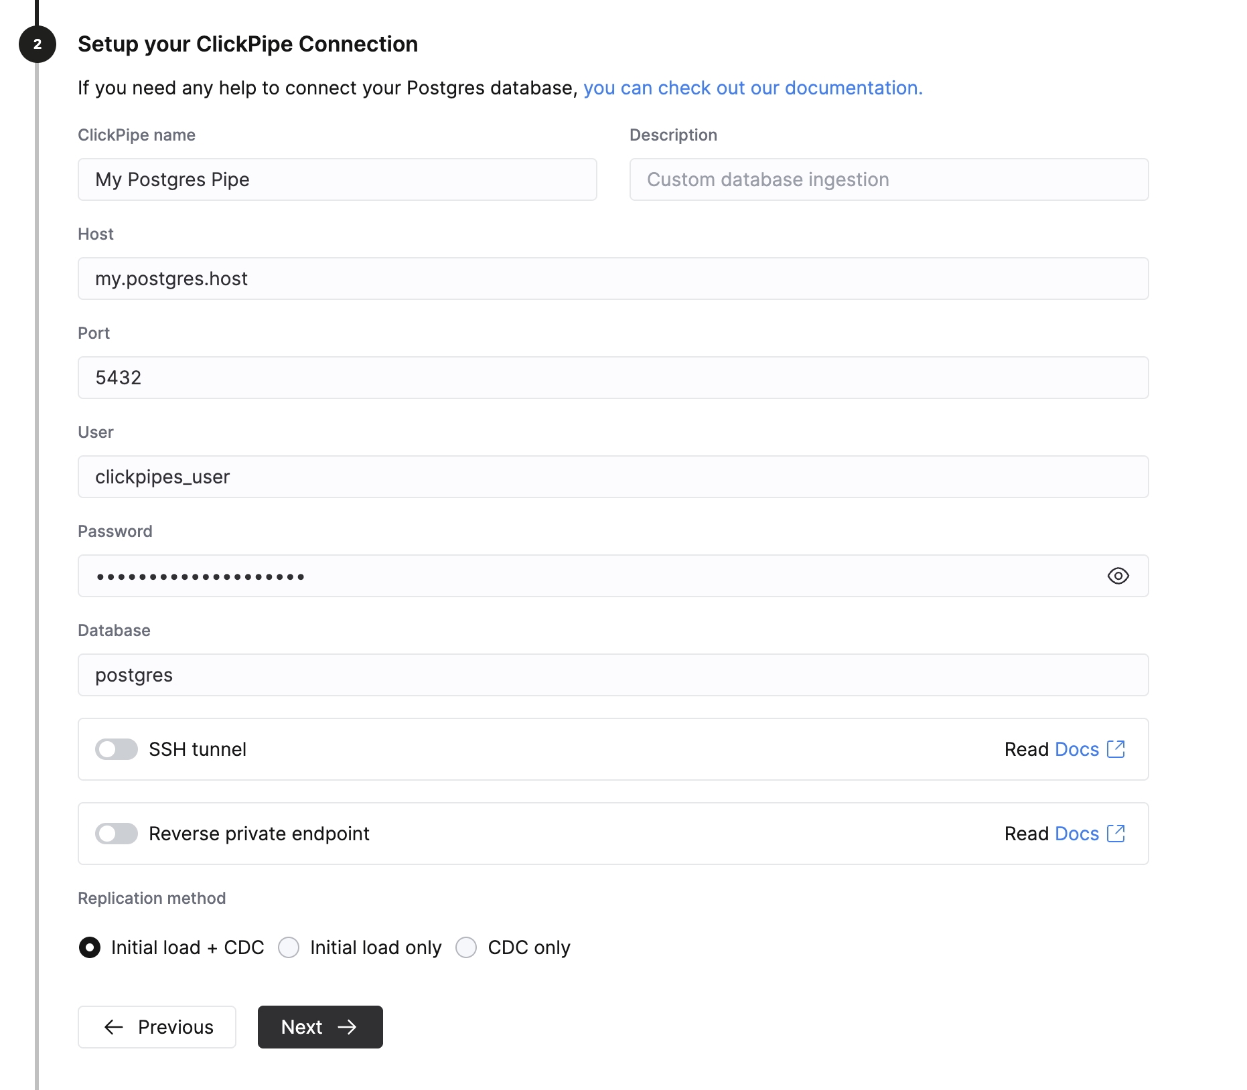Open SSH tunnel Docs in new window
Screen dimensions: 1247x1090
[1116, 749]
